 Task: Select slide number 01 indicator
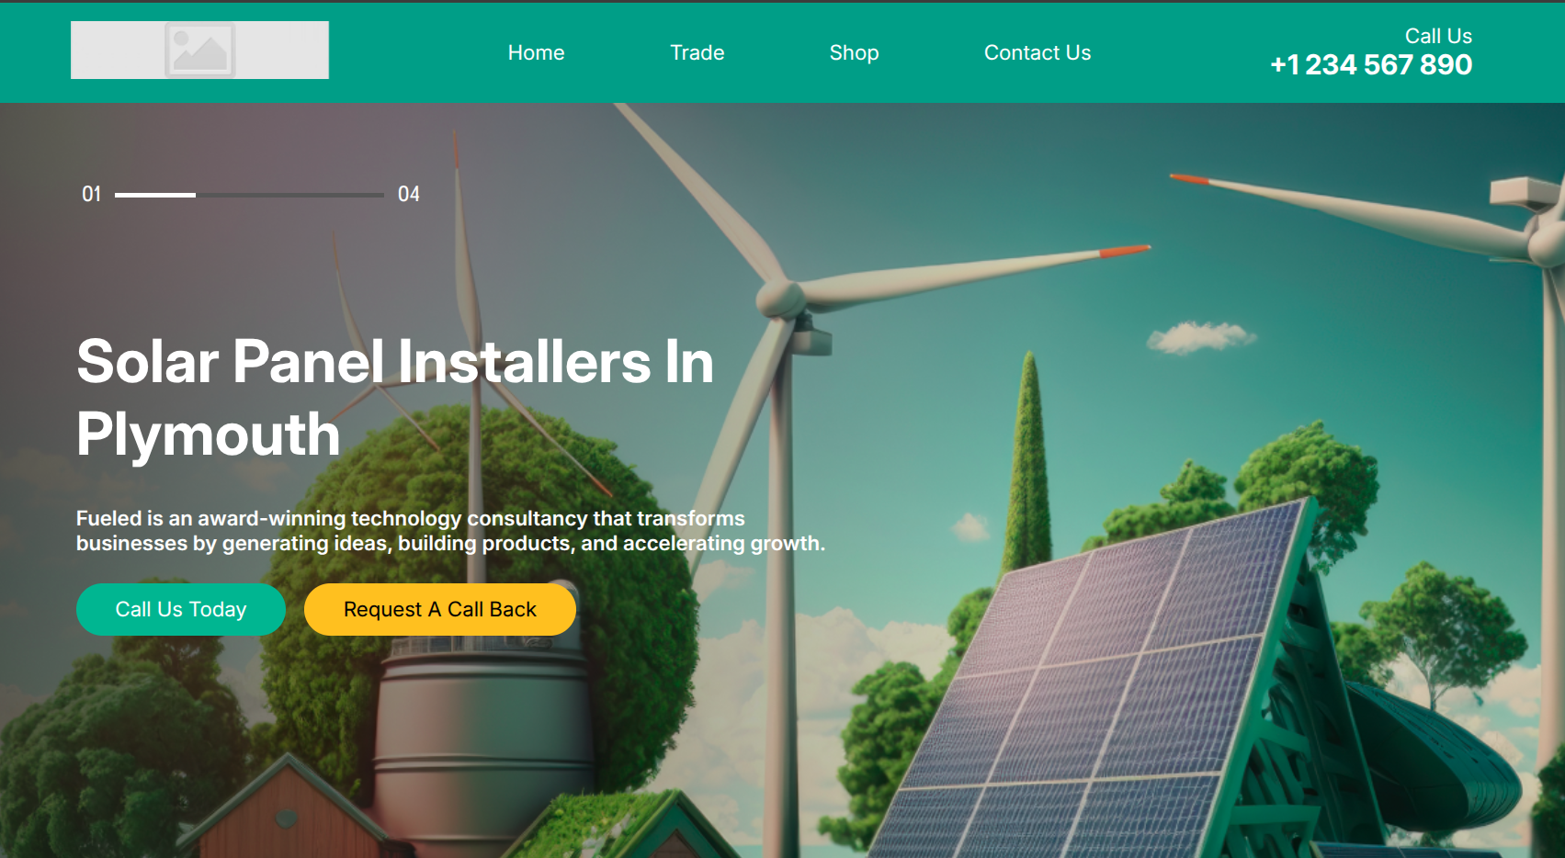(x=91, y=195)
